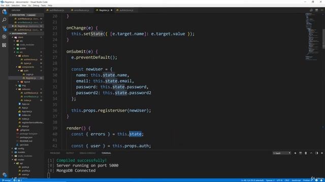Screen dimensions: 325x182
Task: Open Login.js in the explorer tree
Action: point(29,74)
